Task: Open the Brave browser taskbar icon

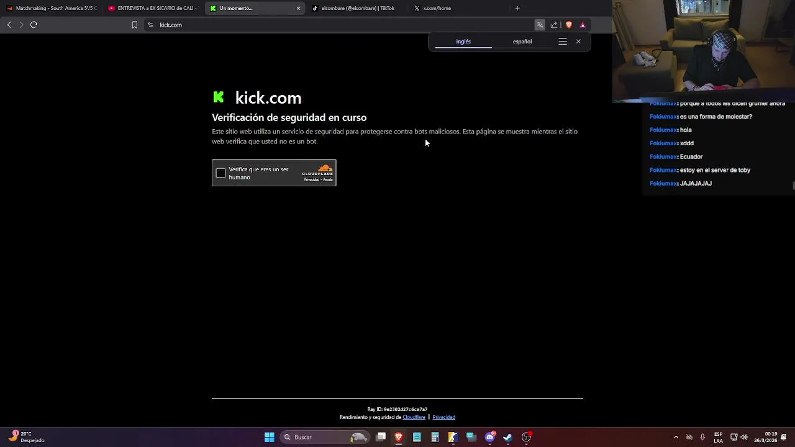Action: click(399, 437)
